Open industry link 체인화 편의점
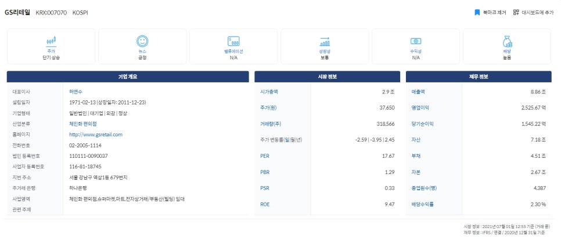 click(83, 124)
